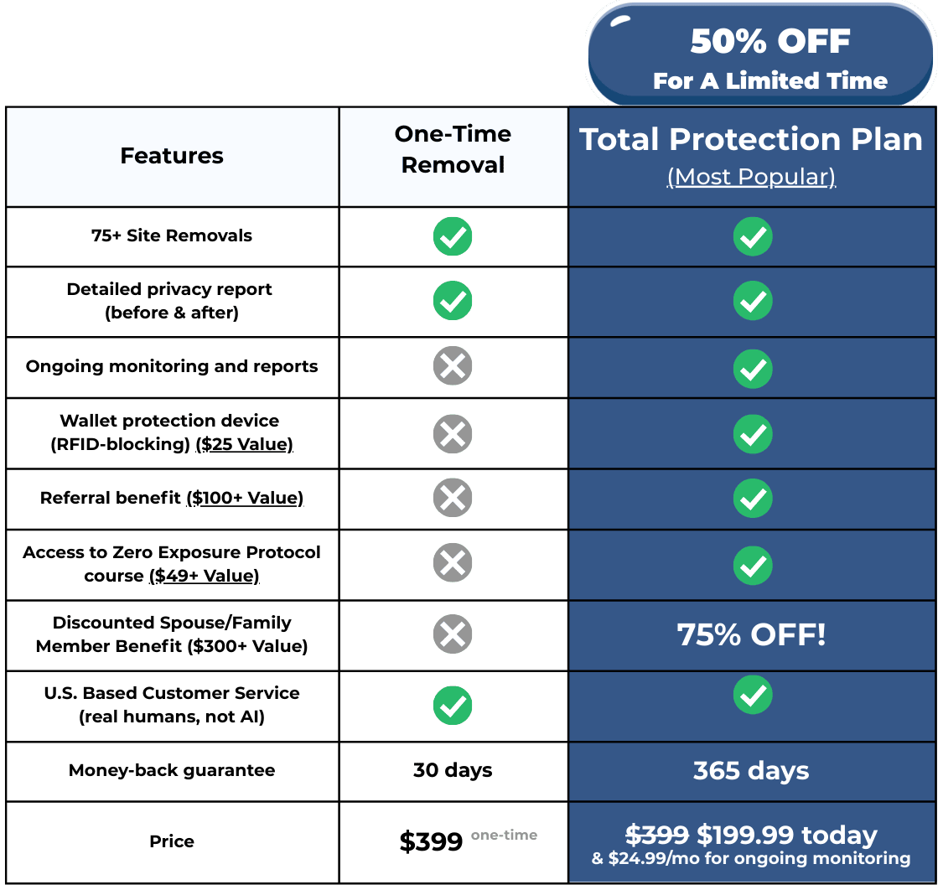
Task: Click One-Time Removal checkmark for U.S. Based Customer Service
Action: 453,706
